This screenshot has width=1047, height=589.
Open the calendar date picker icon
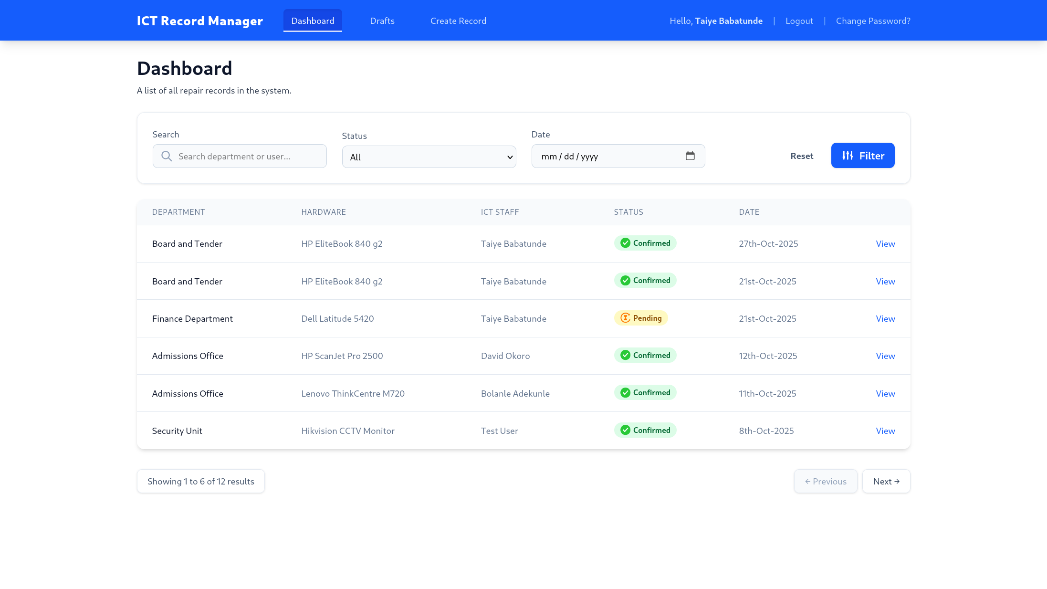(x=690, y=156)
